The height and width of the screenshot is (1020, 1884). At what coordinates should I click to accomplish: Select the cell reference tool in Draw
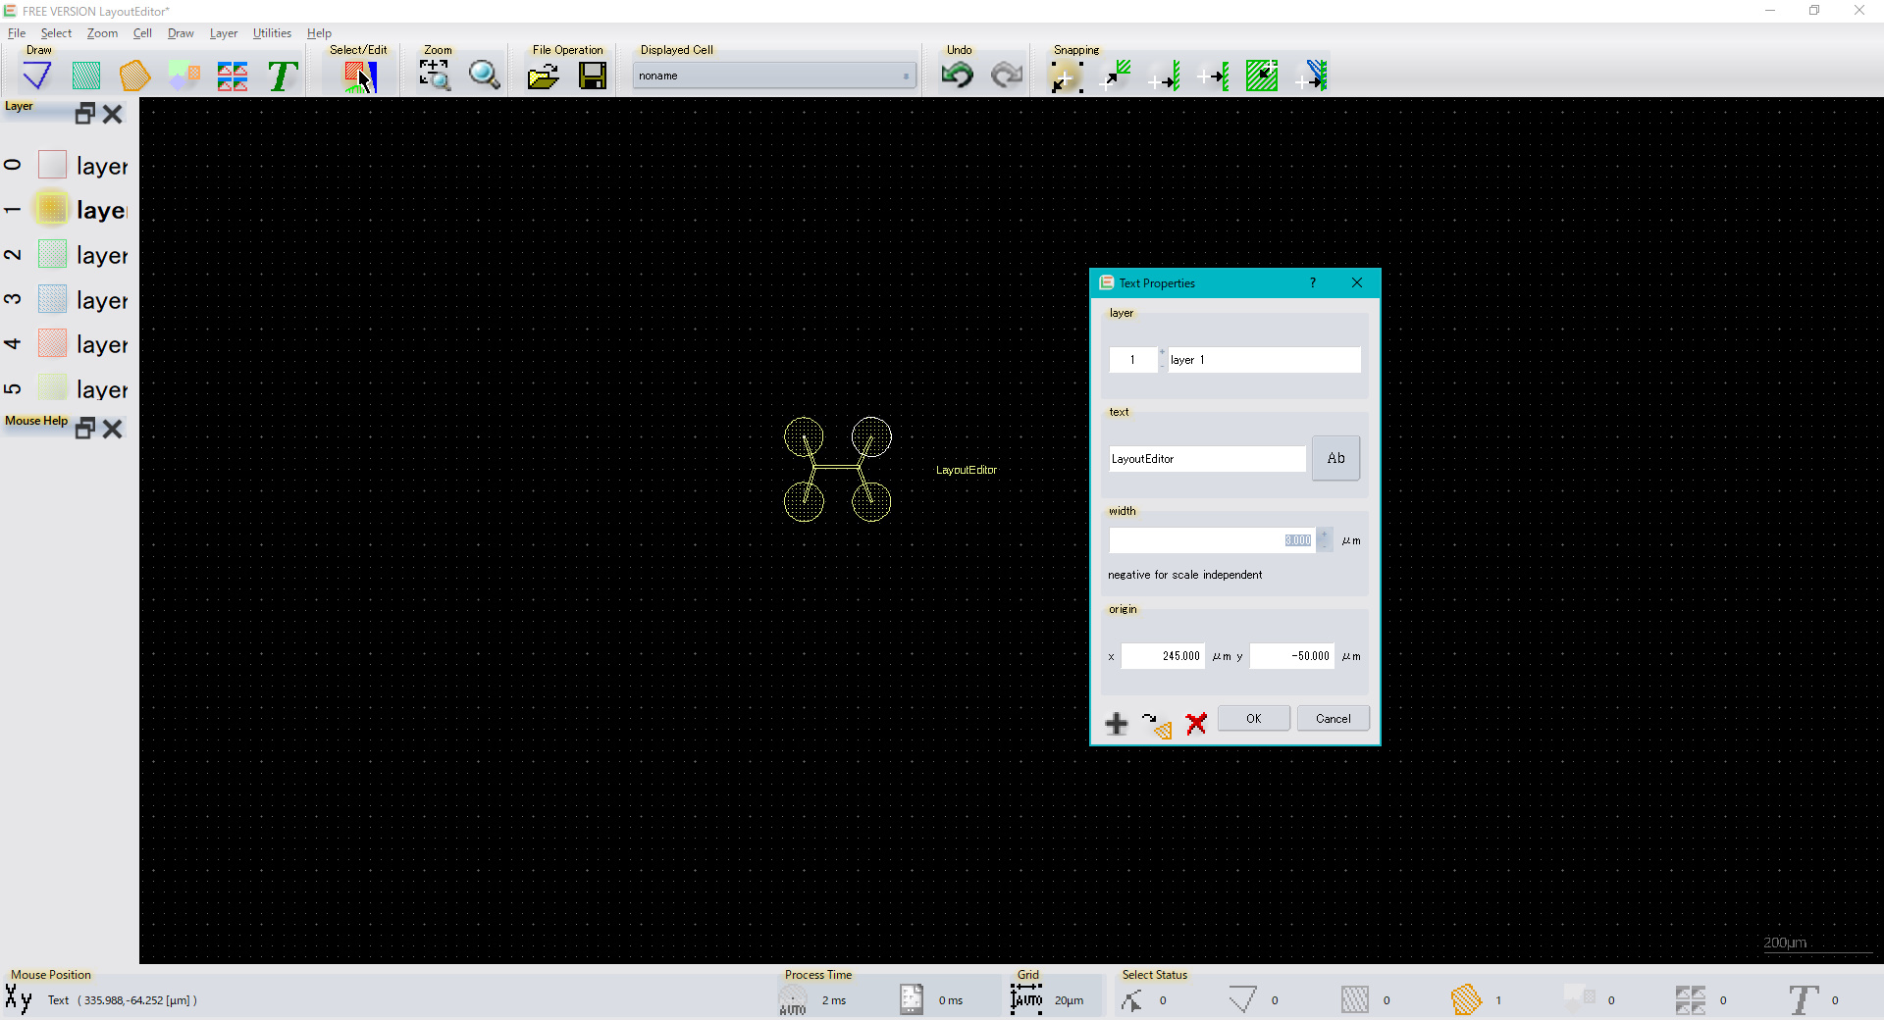point(183,76)
